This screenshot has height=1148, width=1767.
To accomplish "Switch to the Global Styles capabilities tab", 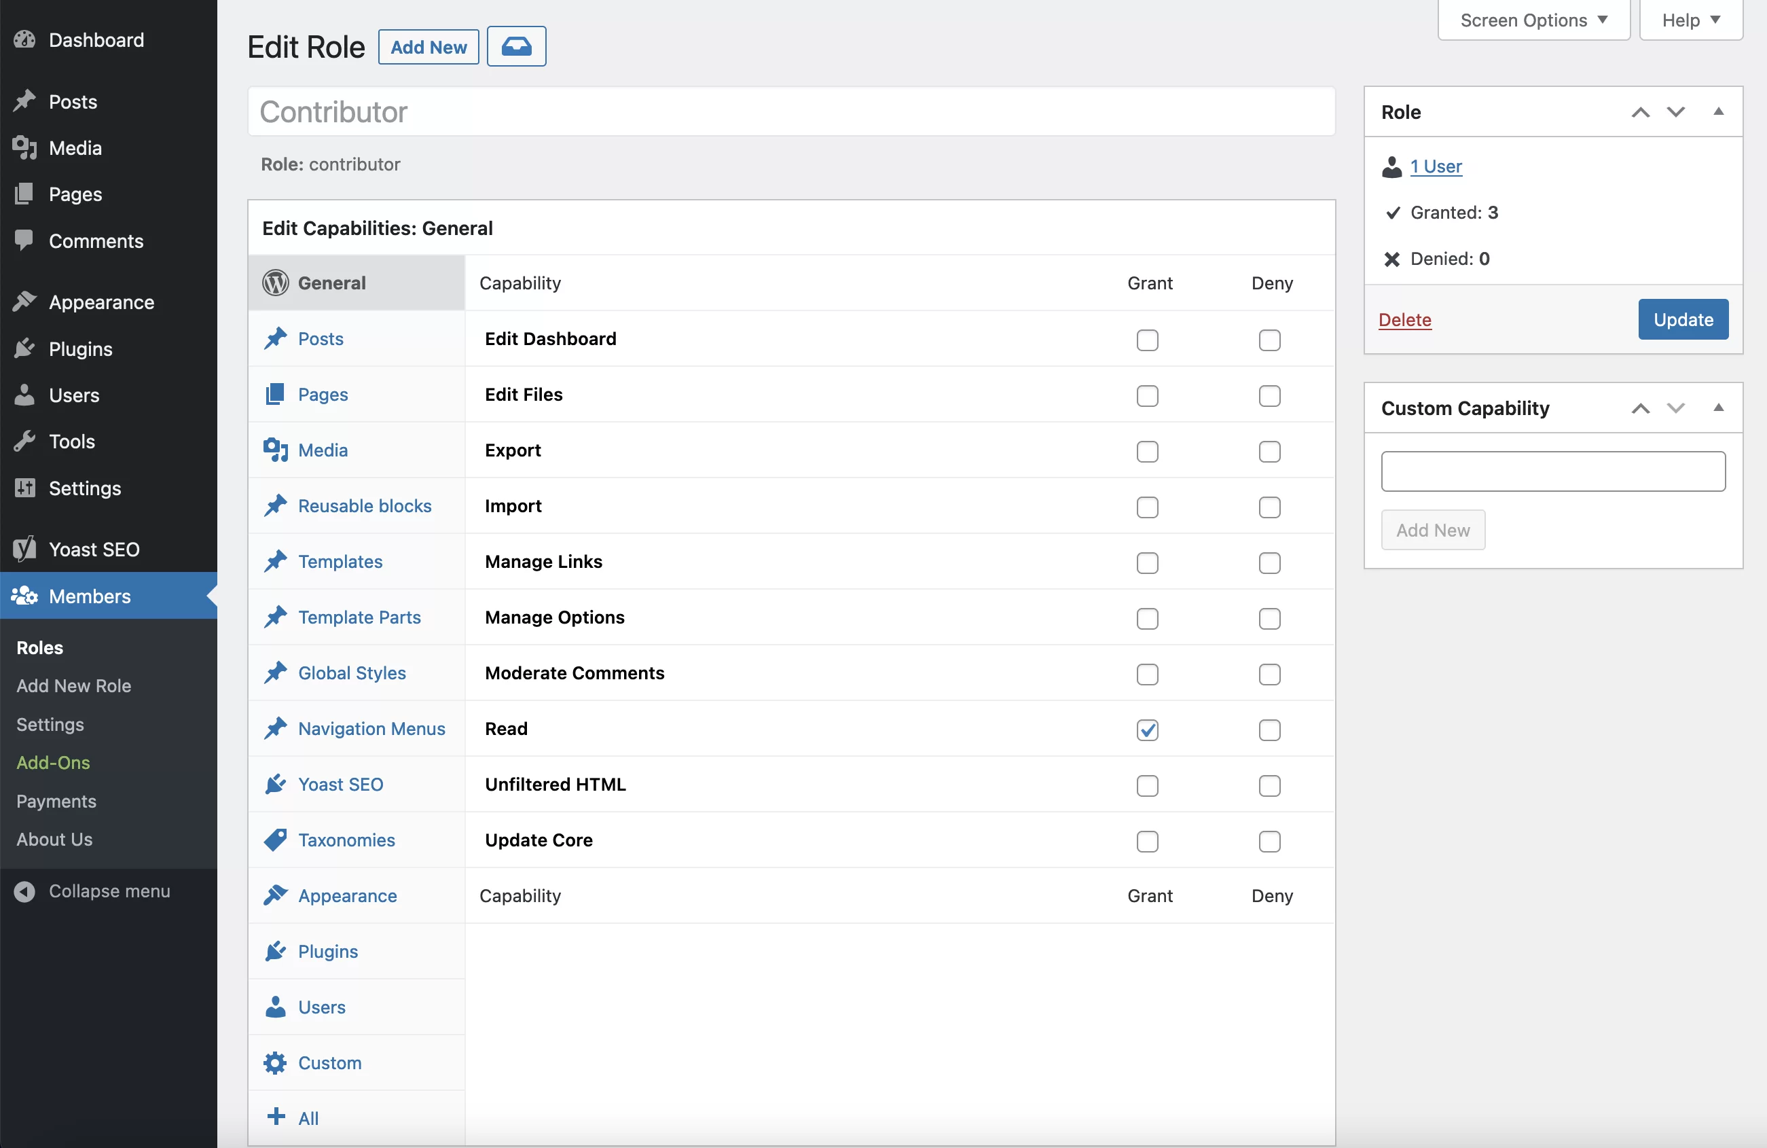I will pos(357,672).
